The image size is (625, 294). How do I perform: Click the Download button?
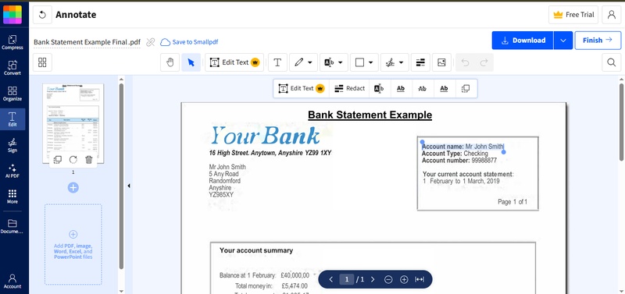point(523,41)
